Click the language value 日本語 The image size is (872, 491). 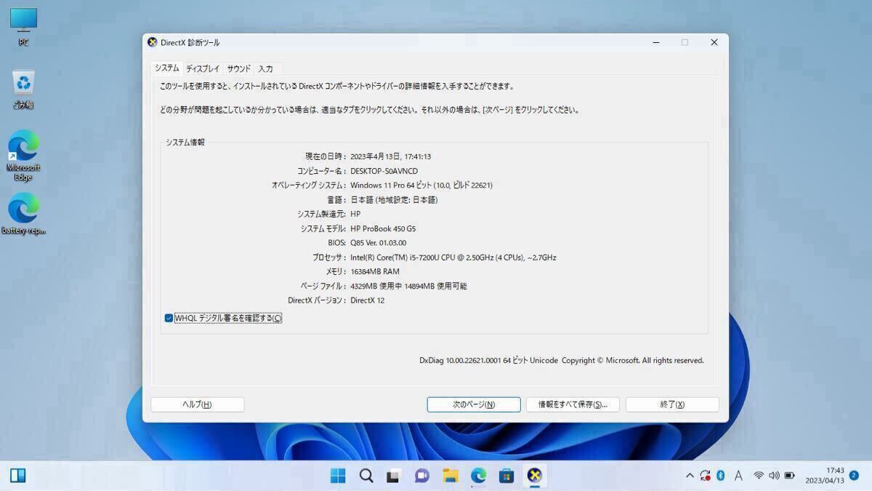click(394, 199)
